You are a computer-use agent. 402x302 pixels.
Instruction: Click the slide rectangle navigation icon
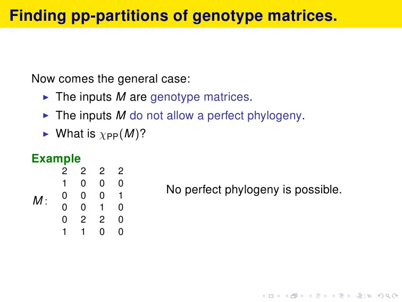click(271, 296)
